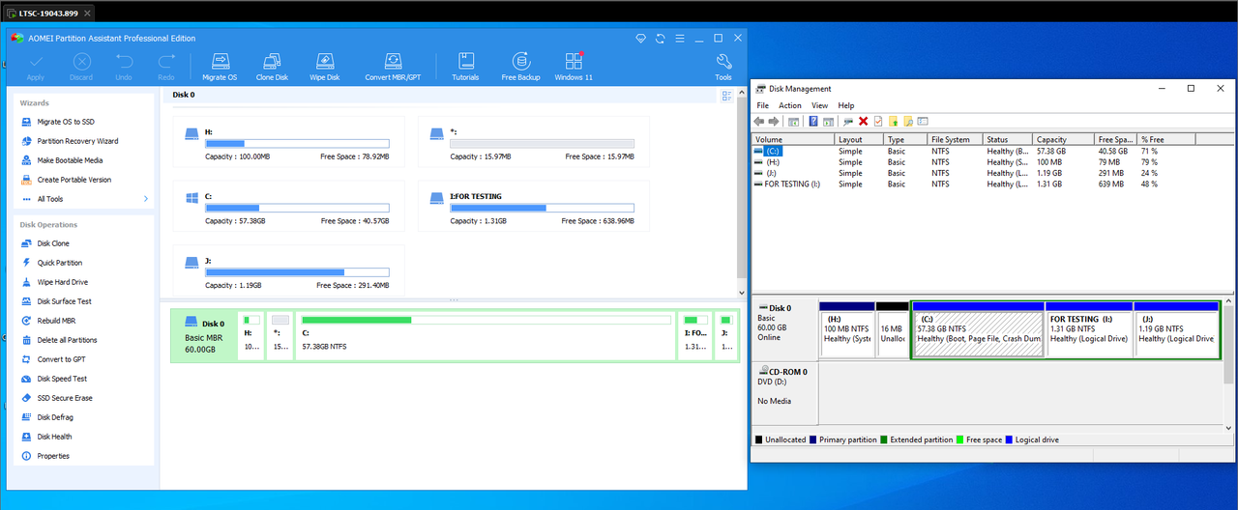This screenshot has width=1238, height=510.
Task: Run Disk Surface Test from the sidebar
Action: point(64,301)
